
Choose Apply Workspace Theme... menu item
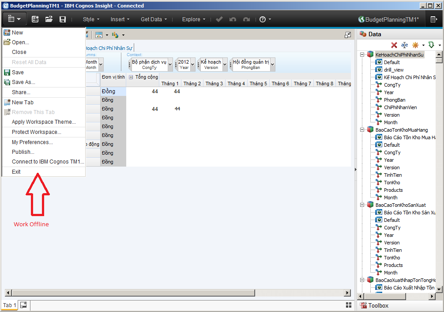point(44,122)
